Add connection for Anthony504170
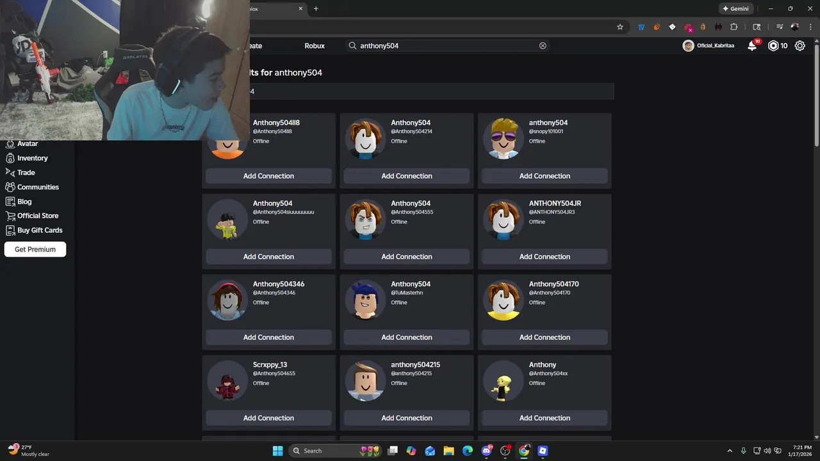The image size is (820, 461). [545, 337]
